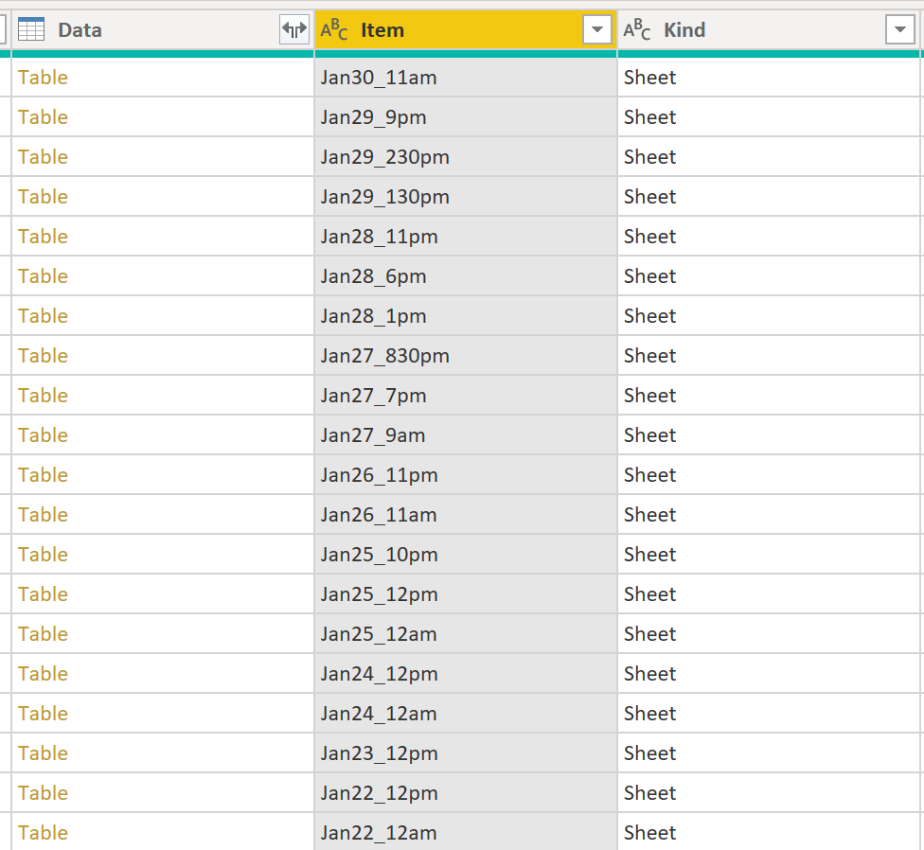Open the Table link for Jan29_230pm

tap(43, 157)
